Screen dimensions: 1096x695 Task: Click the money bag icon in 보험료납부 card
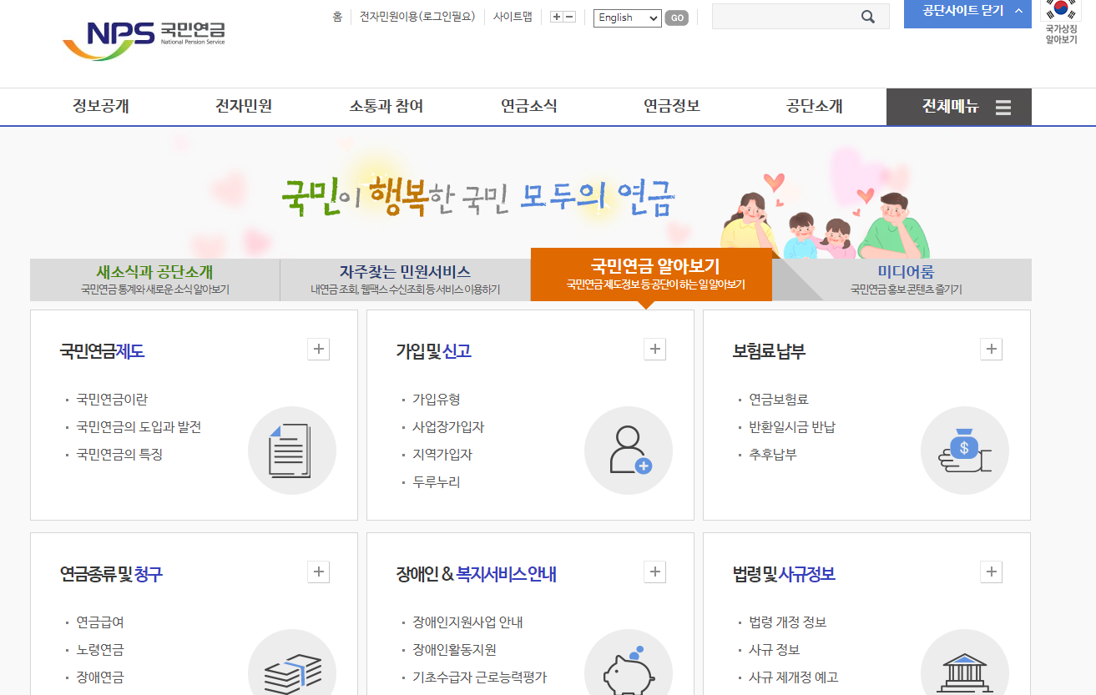pos(965,451)
